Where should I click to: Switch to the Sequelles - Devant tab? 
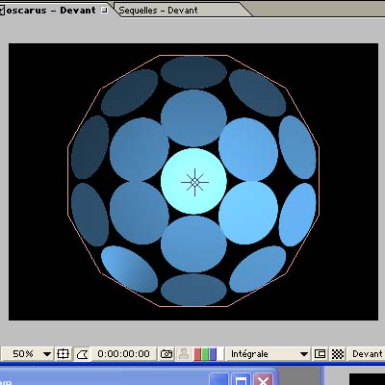[159, 10]
